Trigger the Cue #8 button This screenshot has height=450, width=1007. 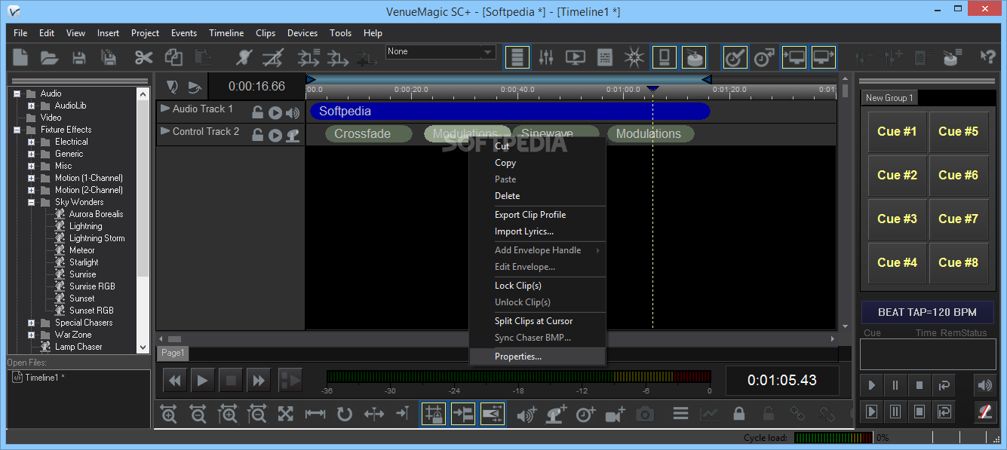pyautogui.click(x=959, y=263)
